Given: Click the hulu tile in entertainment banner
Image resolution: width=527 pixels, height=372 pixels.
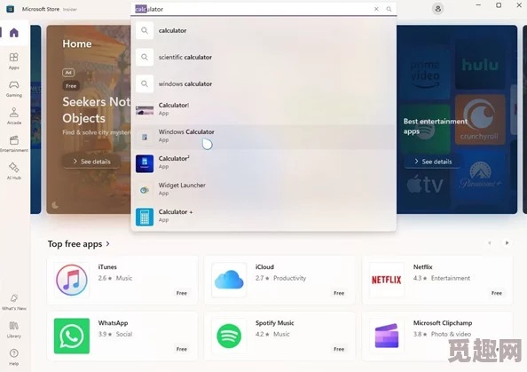Looking at the screenshot, I should [480, 65].
